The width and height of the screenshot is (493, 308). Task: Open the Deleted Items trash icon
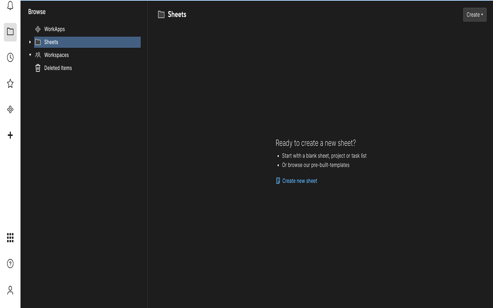(x=38, y=68)
